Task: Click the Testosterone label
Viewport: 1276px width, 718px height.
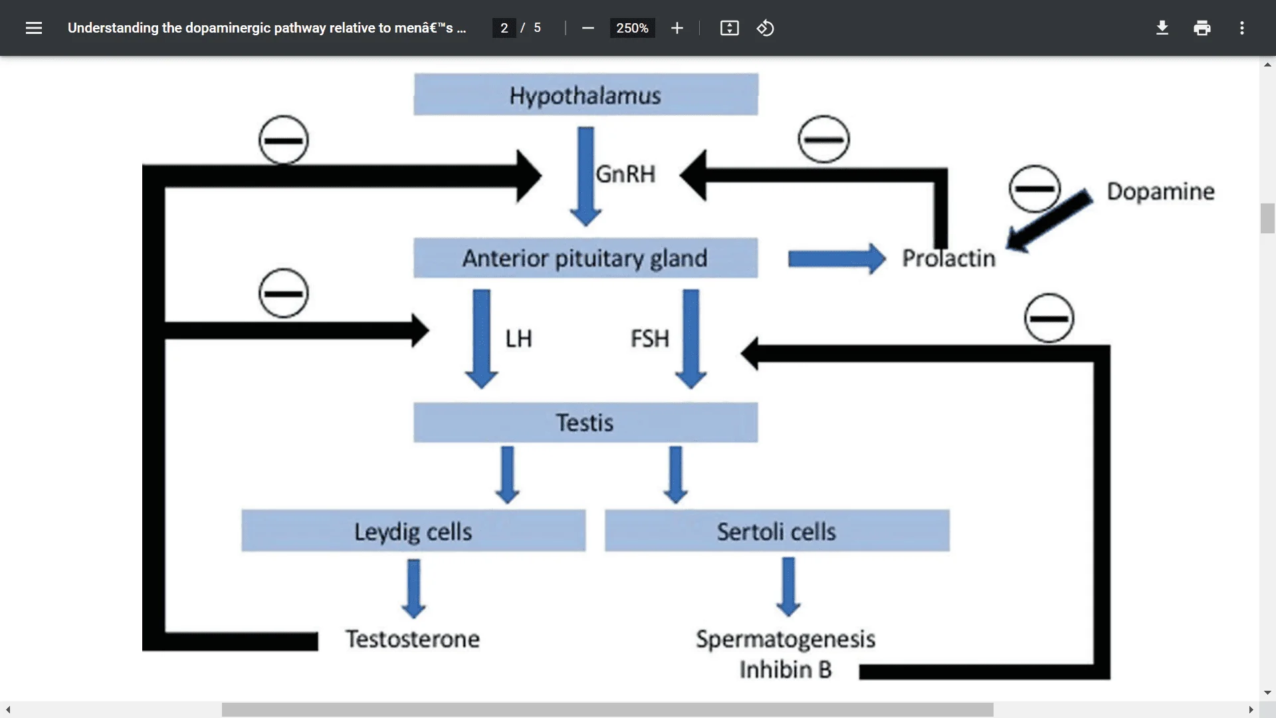Action: point(413,639)
